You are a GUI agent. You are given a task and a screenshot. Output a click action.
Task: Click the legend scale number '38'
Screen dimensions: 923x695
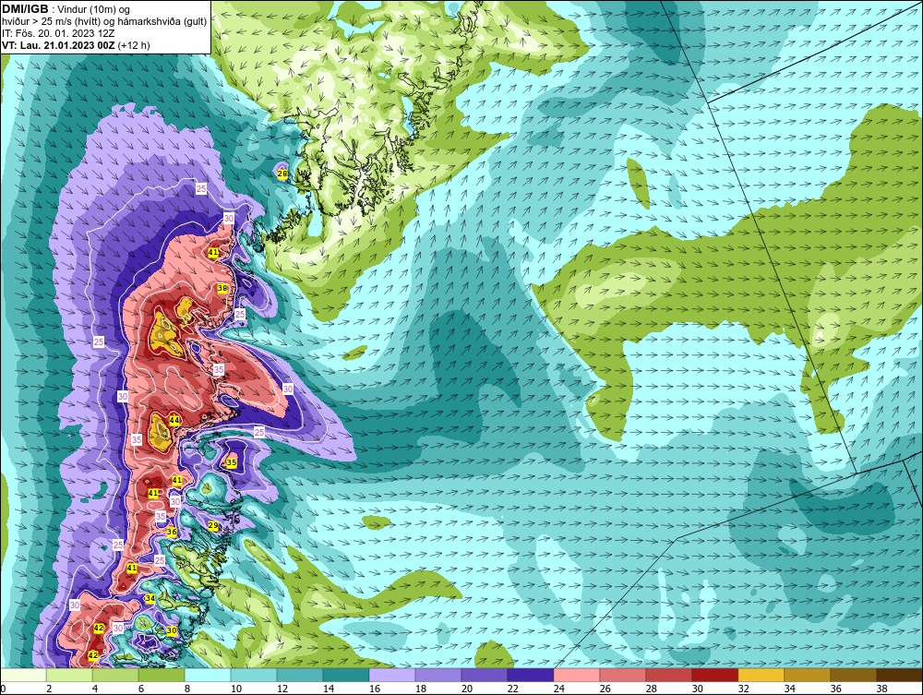coord(881,689)
